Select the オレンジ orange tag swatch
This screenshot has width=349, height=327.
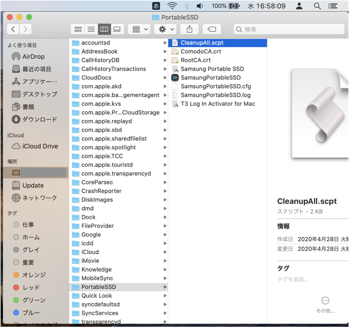(x=16, y=275)
